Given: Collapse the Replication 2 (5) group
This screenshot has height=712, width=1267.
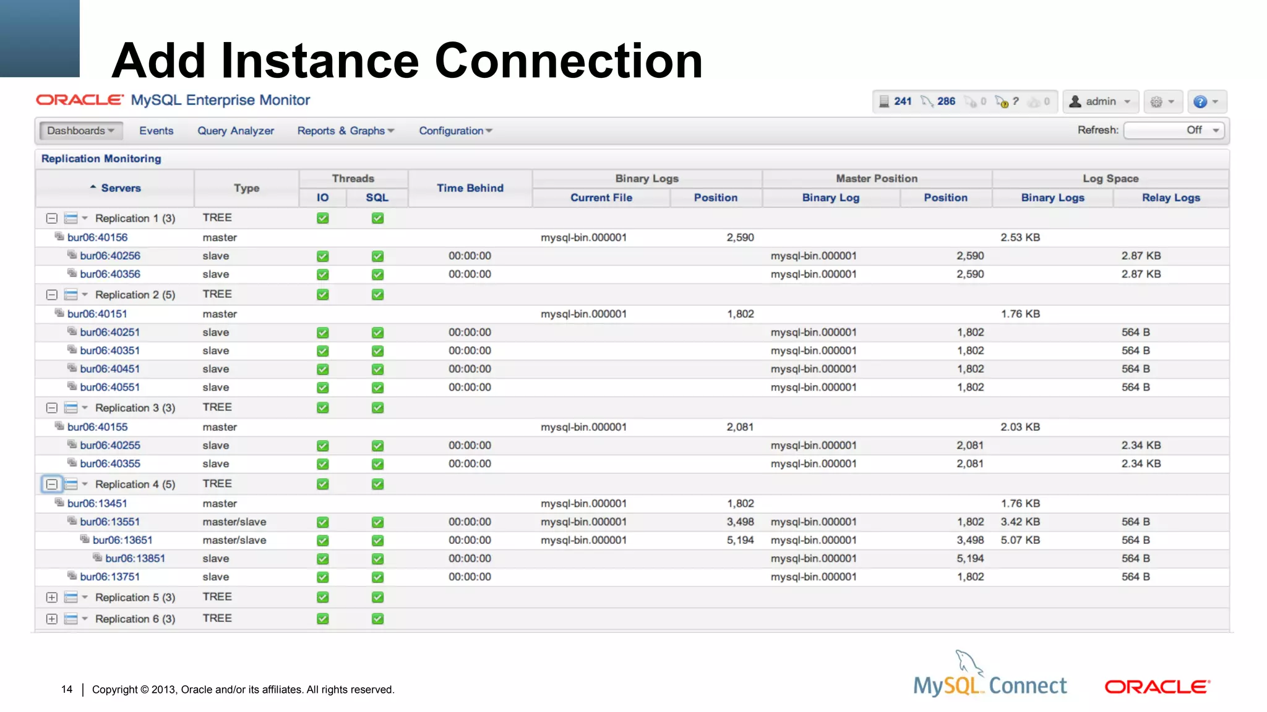Looking at the screenshot, I should 52,295.
